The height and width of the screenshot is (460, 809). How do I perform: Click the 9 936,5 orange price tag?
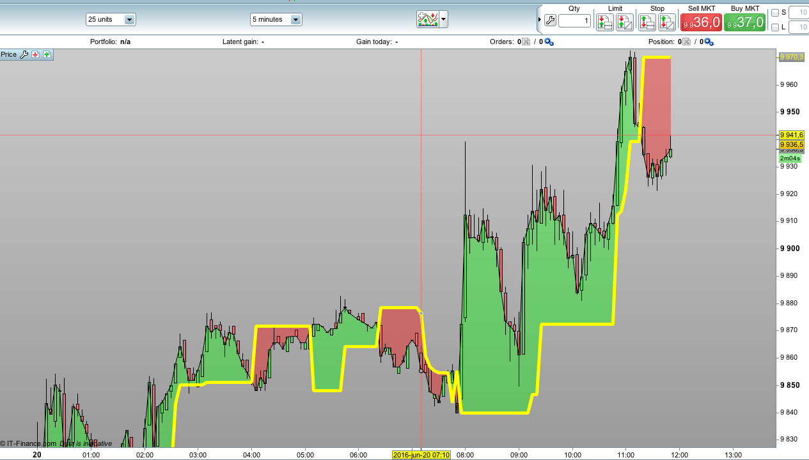[791, 144]
